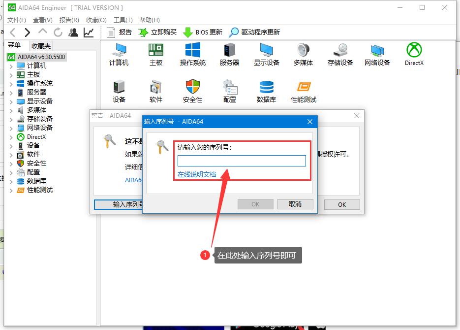Viewport: 460px width, 330px height.
Task: Click the refresh toolbar icon
Action: pos(58,33)
